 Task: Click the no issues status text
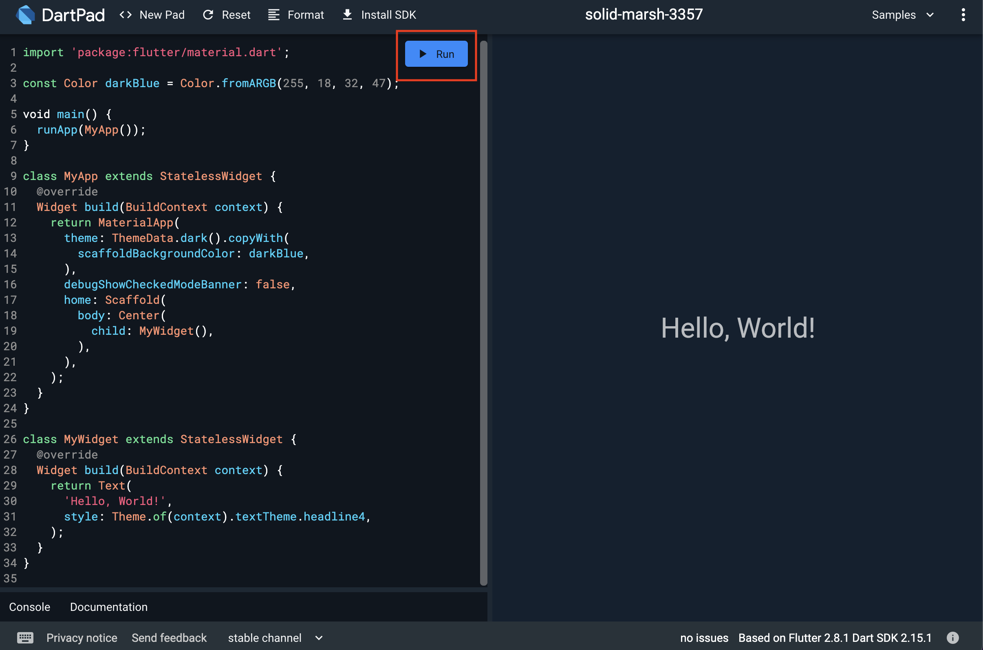(x=704, y=637)
